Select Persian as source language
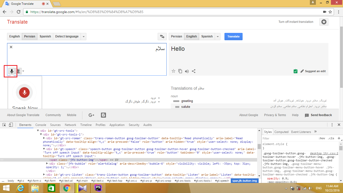Image resolution: width=343 pixels, height=193 pixels. (x=30, y=36)
